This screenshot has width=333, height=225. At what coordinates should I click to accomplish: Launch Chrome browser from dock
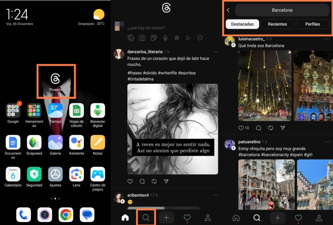pyautogui.click(x=66, y=215)
